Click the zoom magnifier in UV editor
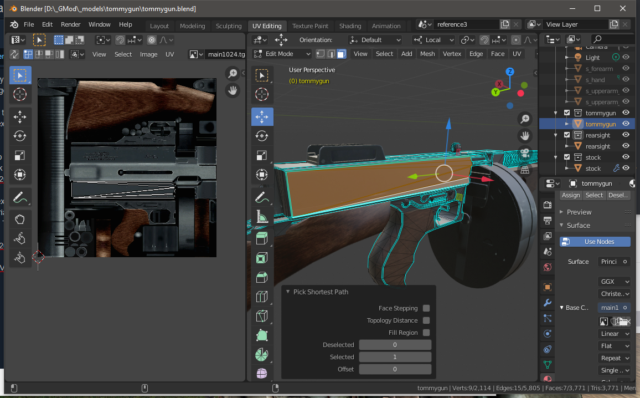The image size is (640, 398). tap(233, 74)
